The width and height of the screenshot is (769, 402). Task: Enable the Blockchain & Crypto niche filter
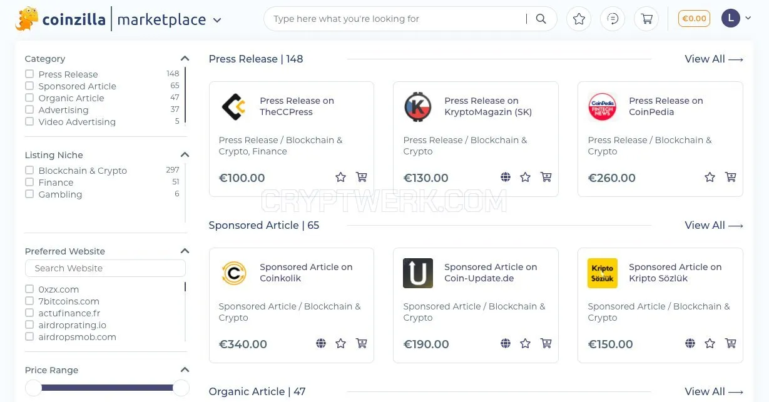click(29, 170)
